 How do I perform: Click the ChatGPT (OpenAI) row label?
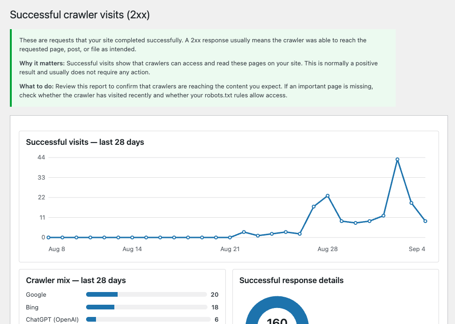pos(52,320)
